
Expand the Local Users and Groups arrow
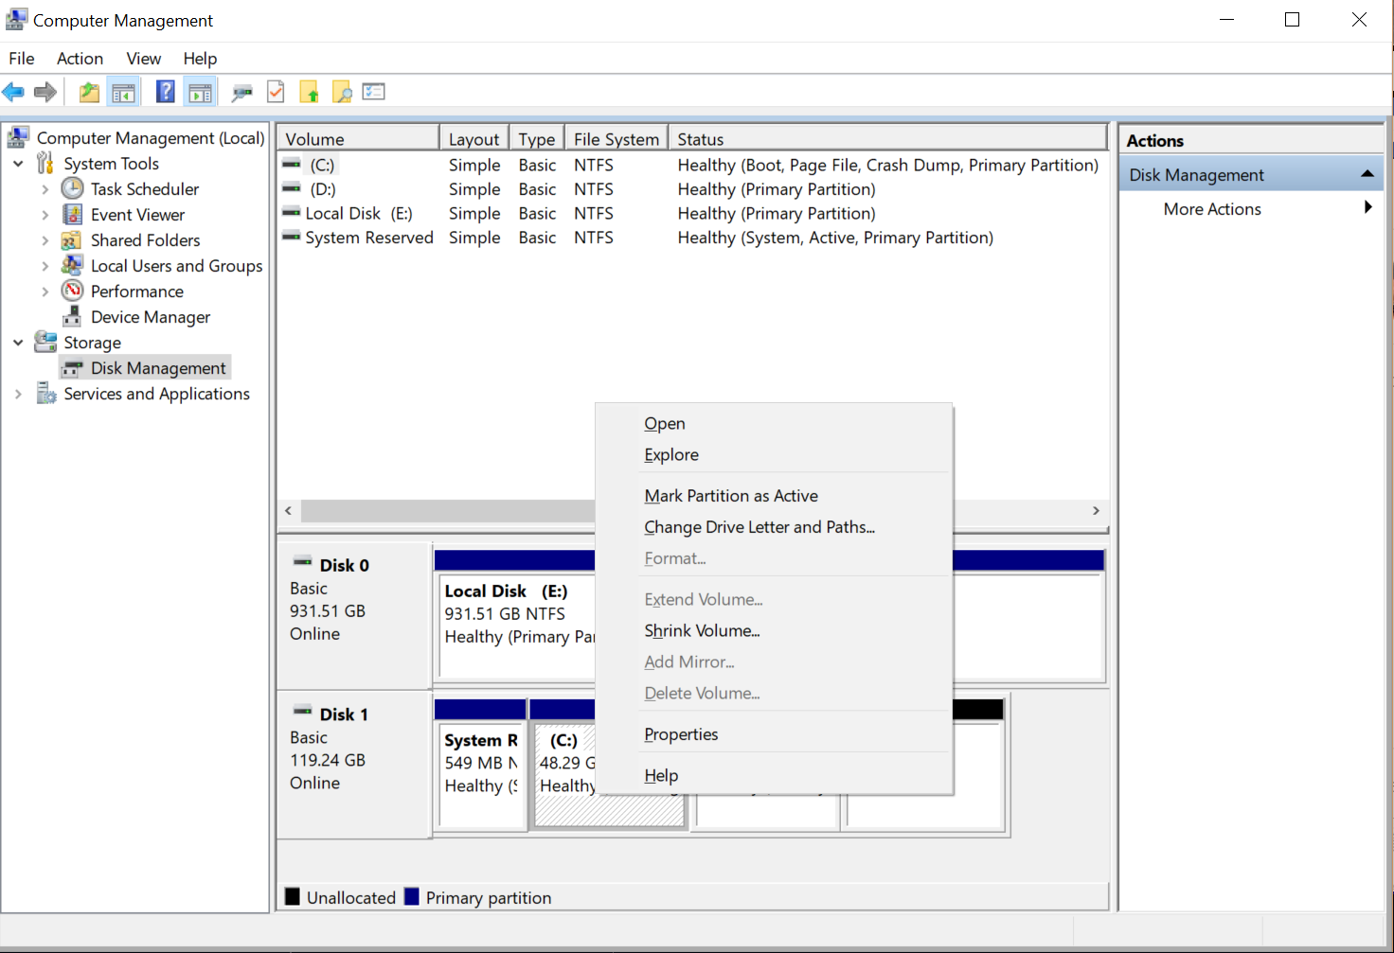45,266
